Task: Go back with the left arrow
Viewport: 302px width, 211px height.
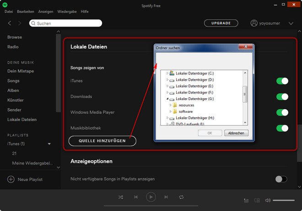Action: point(10,23)
